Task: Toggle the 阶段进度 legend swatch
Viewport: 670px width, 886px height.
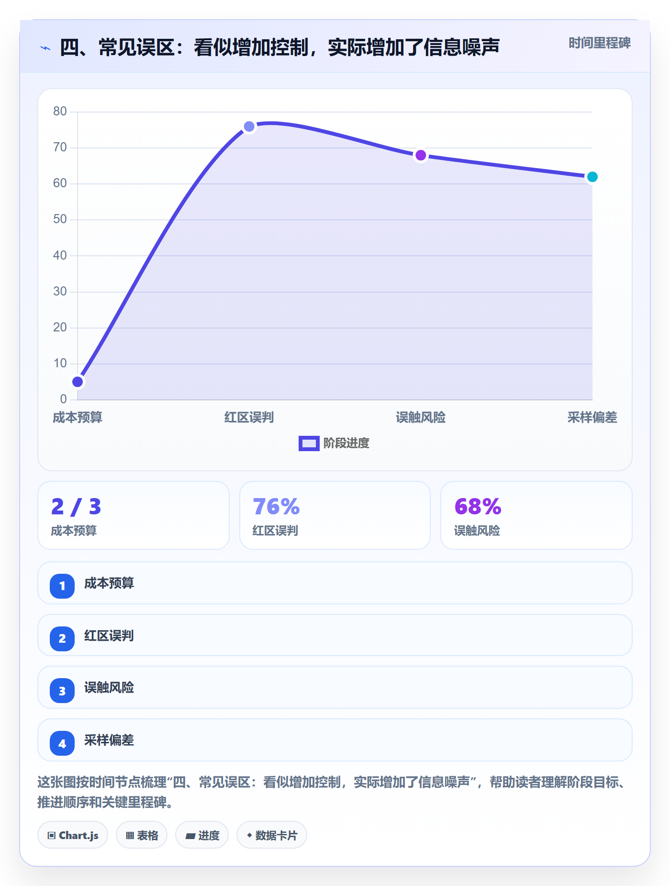Action: (309, 443)
